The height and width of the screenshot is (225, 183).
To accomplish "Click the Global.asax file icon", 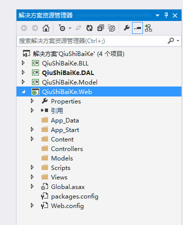I will 44,186.
